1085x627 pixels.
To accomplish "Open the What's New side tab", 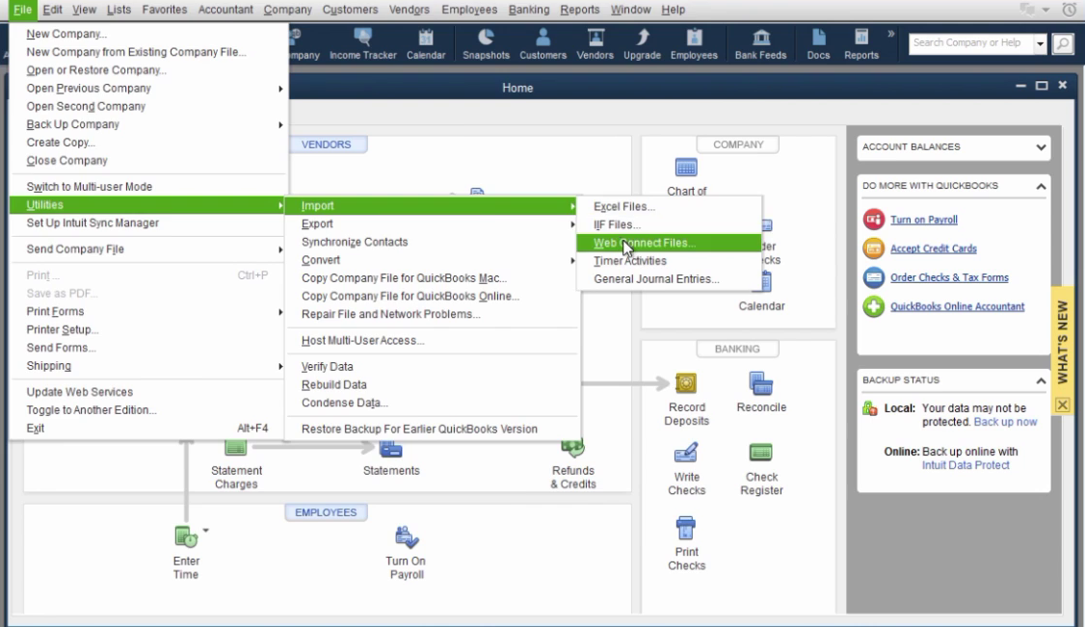I will [x=1062, y=342].
